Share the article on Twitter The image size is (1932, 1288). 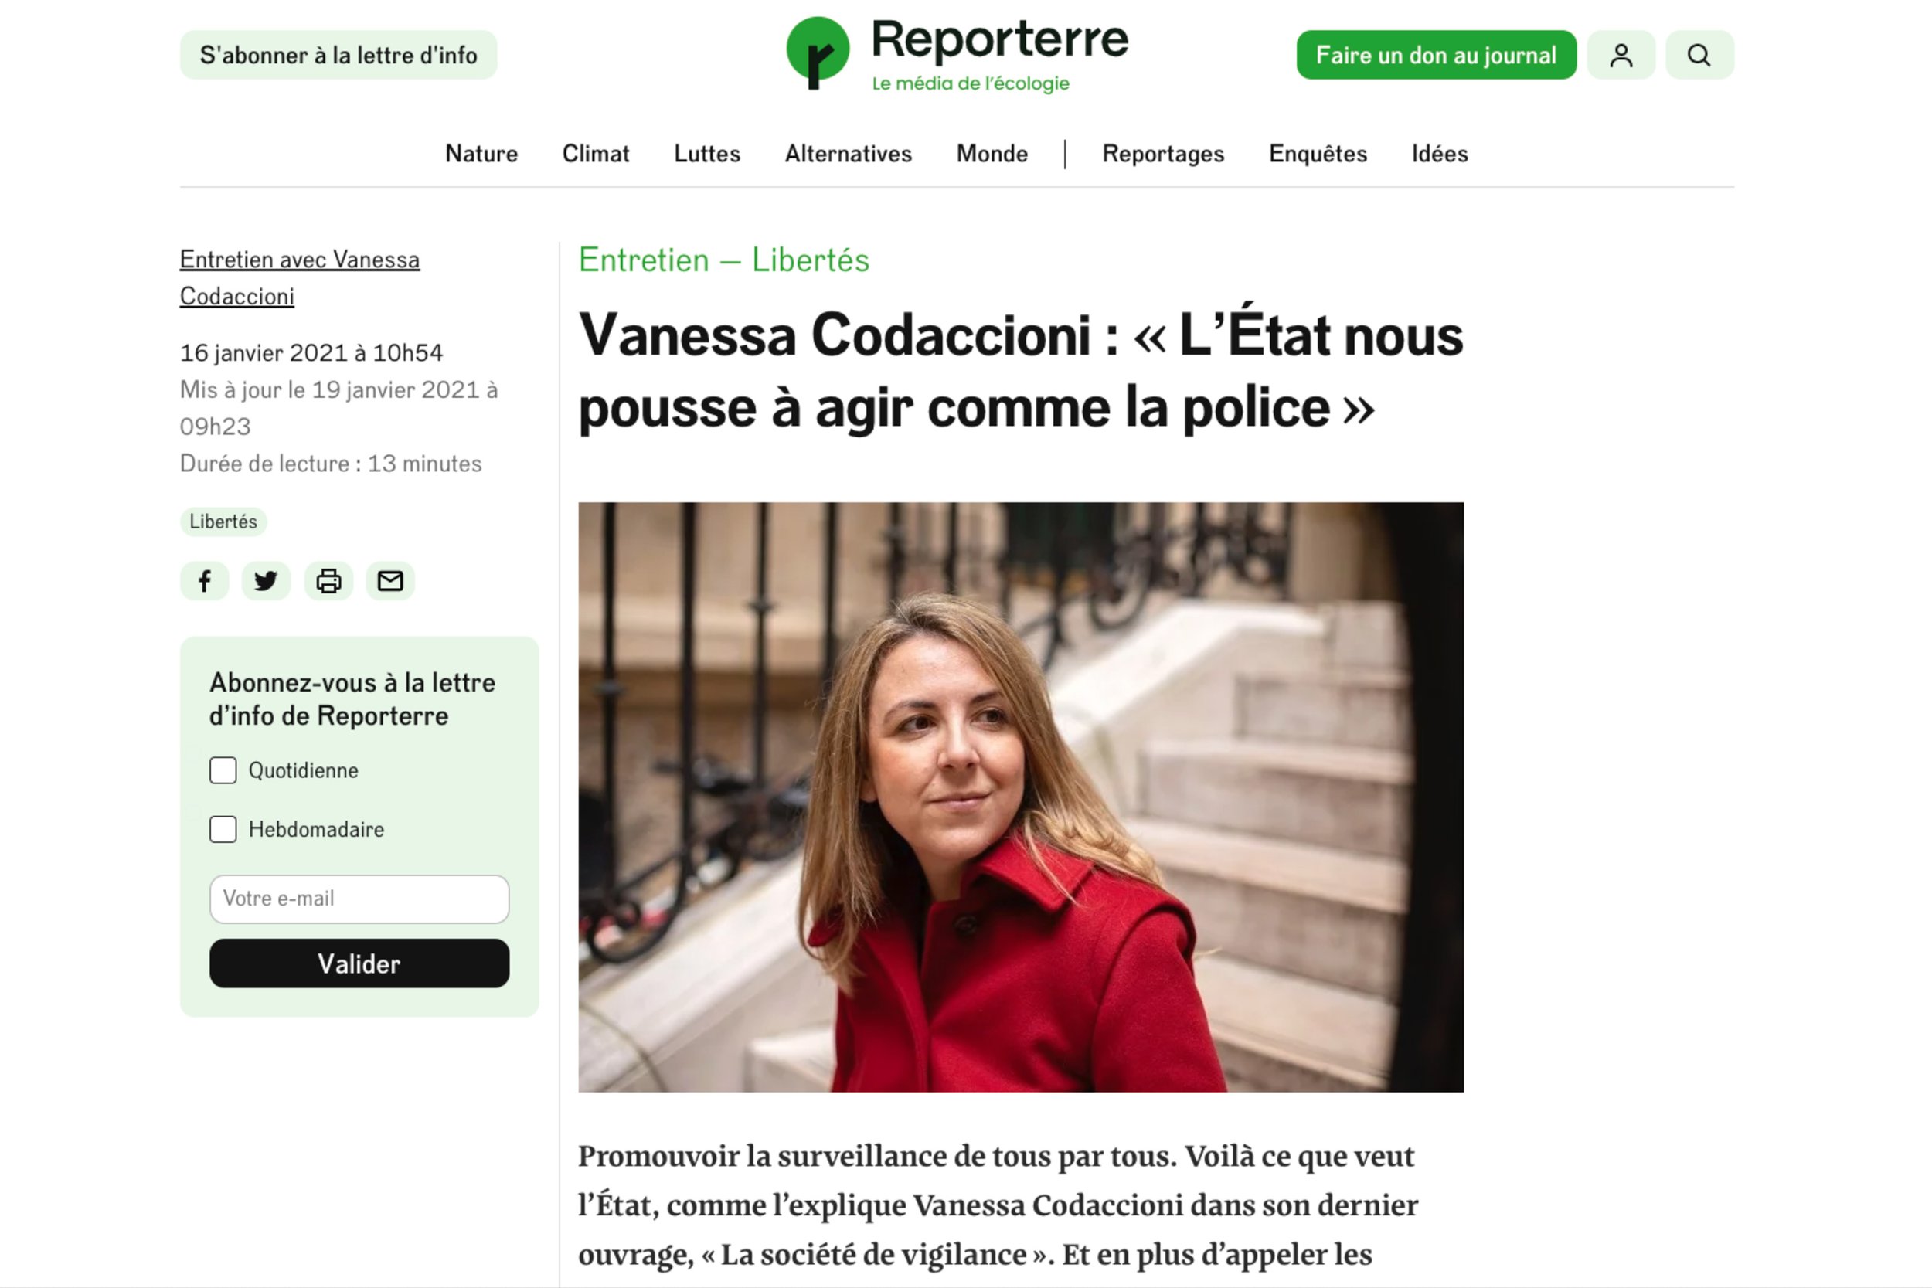(x=266, y=581)
